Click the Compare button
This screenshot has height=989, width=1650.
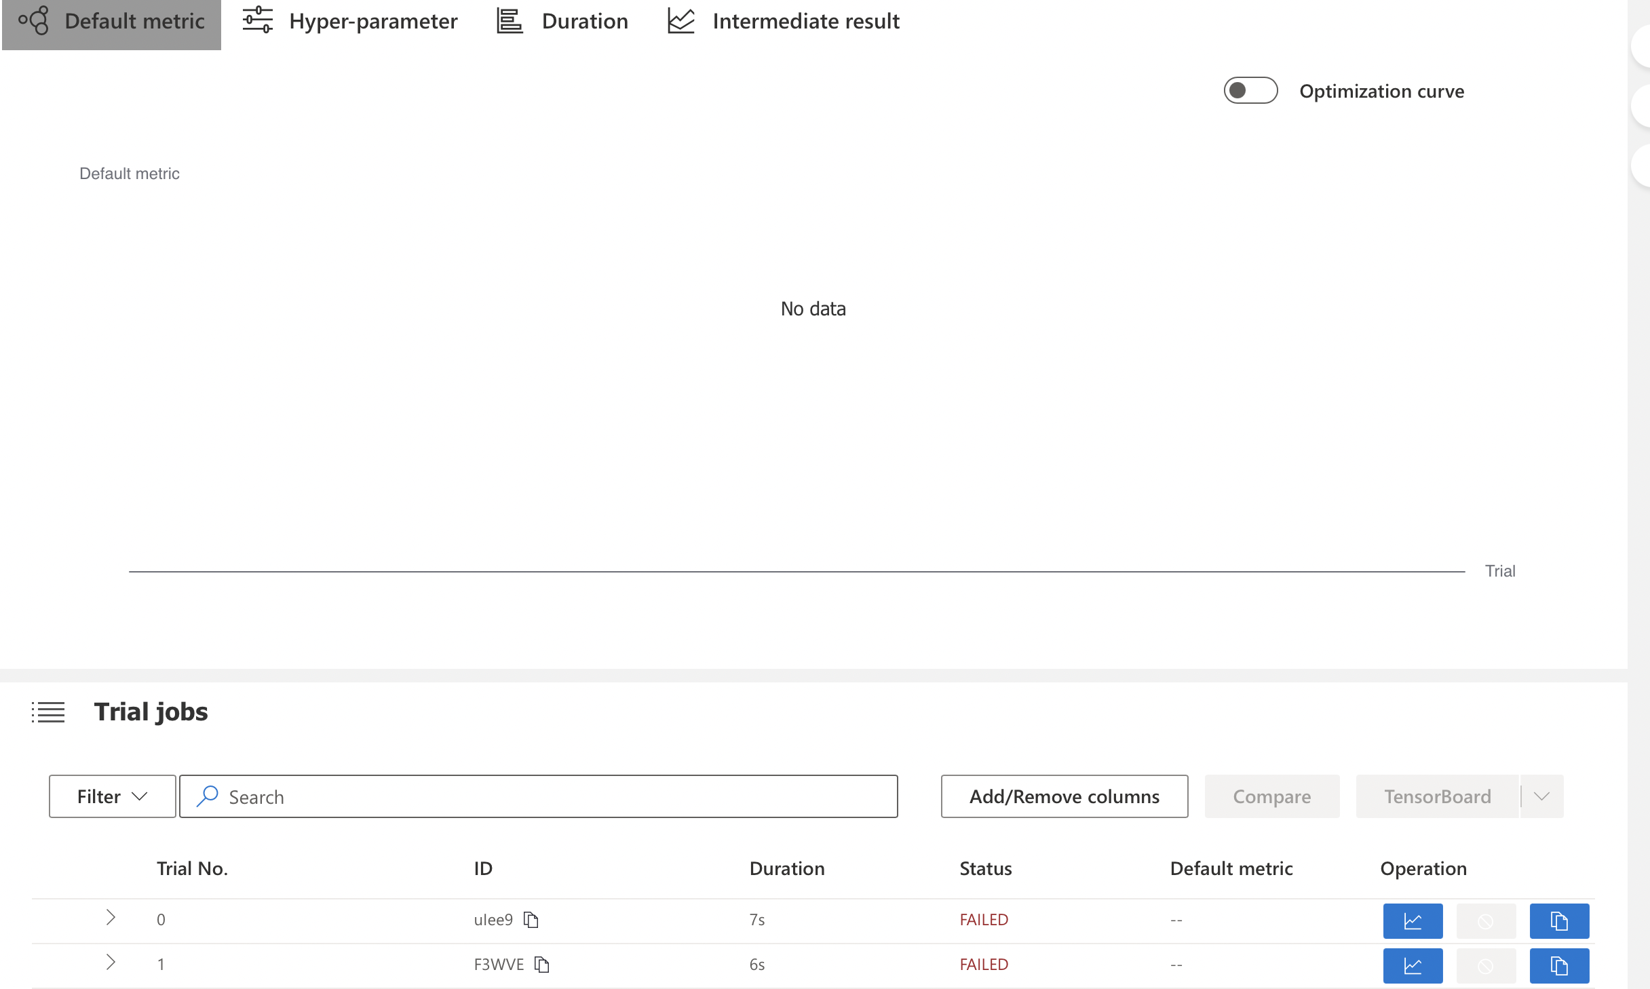click(1271, 796)
